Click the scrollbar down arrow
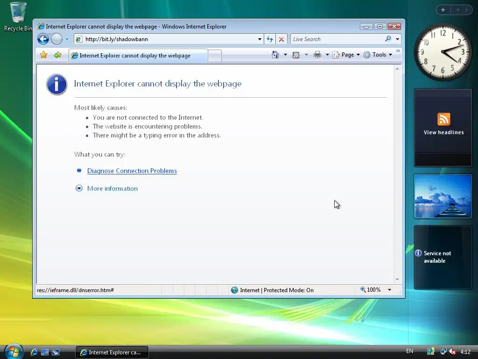 tap(397, 280)
